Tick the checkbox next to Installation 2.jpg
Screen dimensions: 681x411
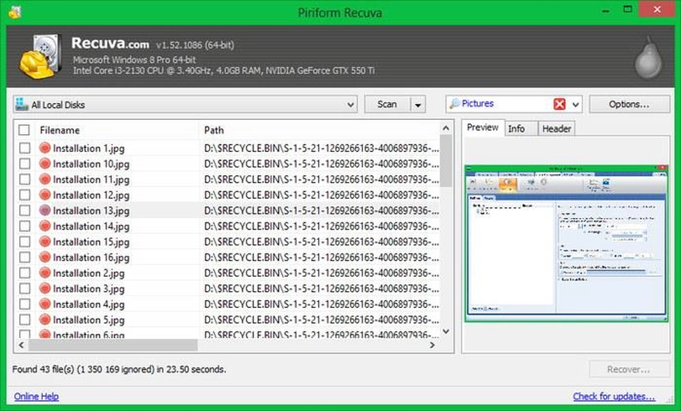click(25, 273)
